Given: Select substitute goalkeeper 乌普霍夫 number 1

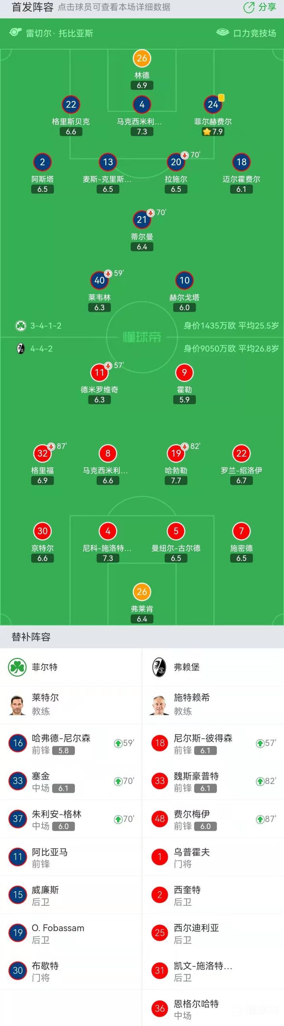Looking at the screenshot, I should click(160, 857).
